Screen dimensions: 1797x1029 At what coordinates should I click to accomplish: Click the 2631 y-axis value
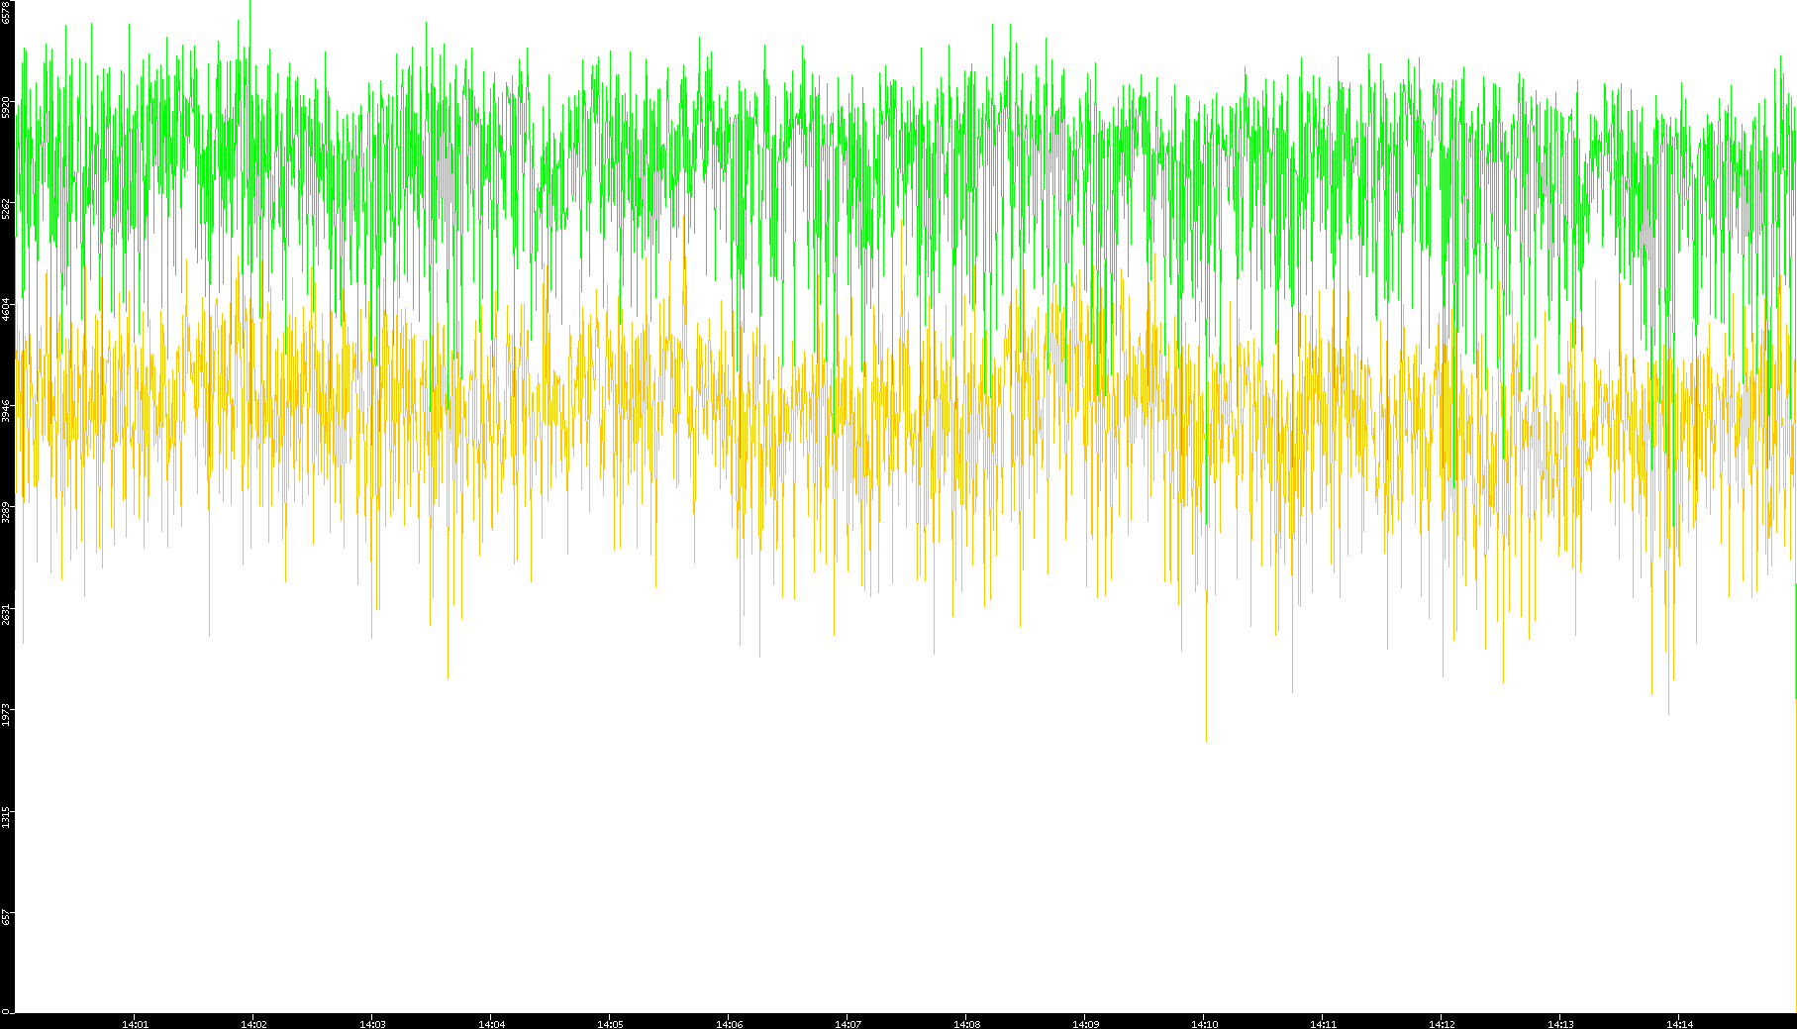click(7, 613)
